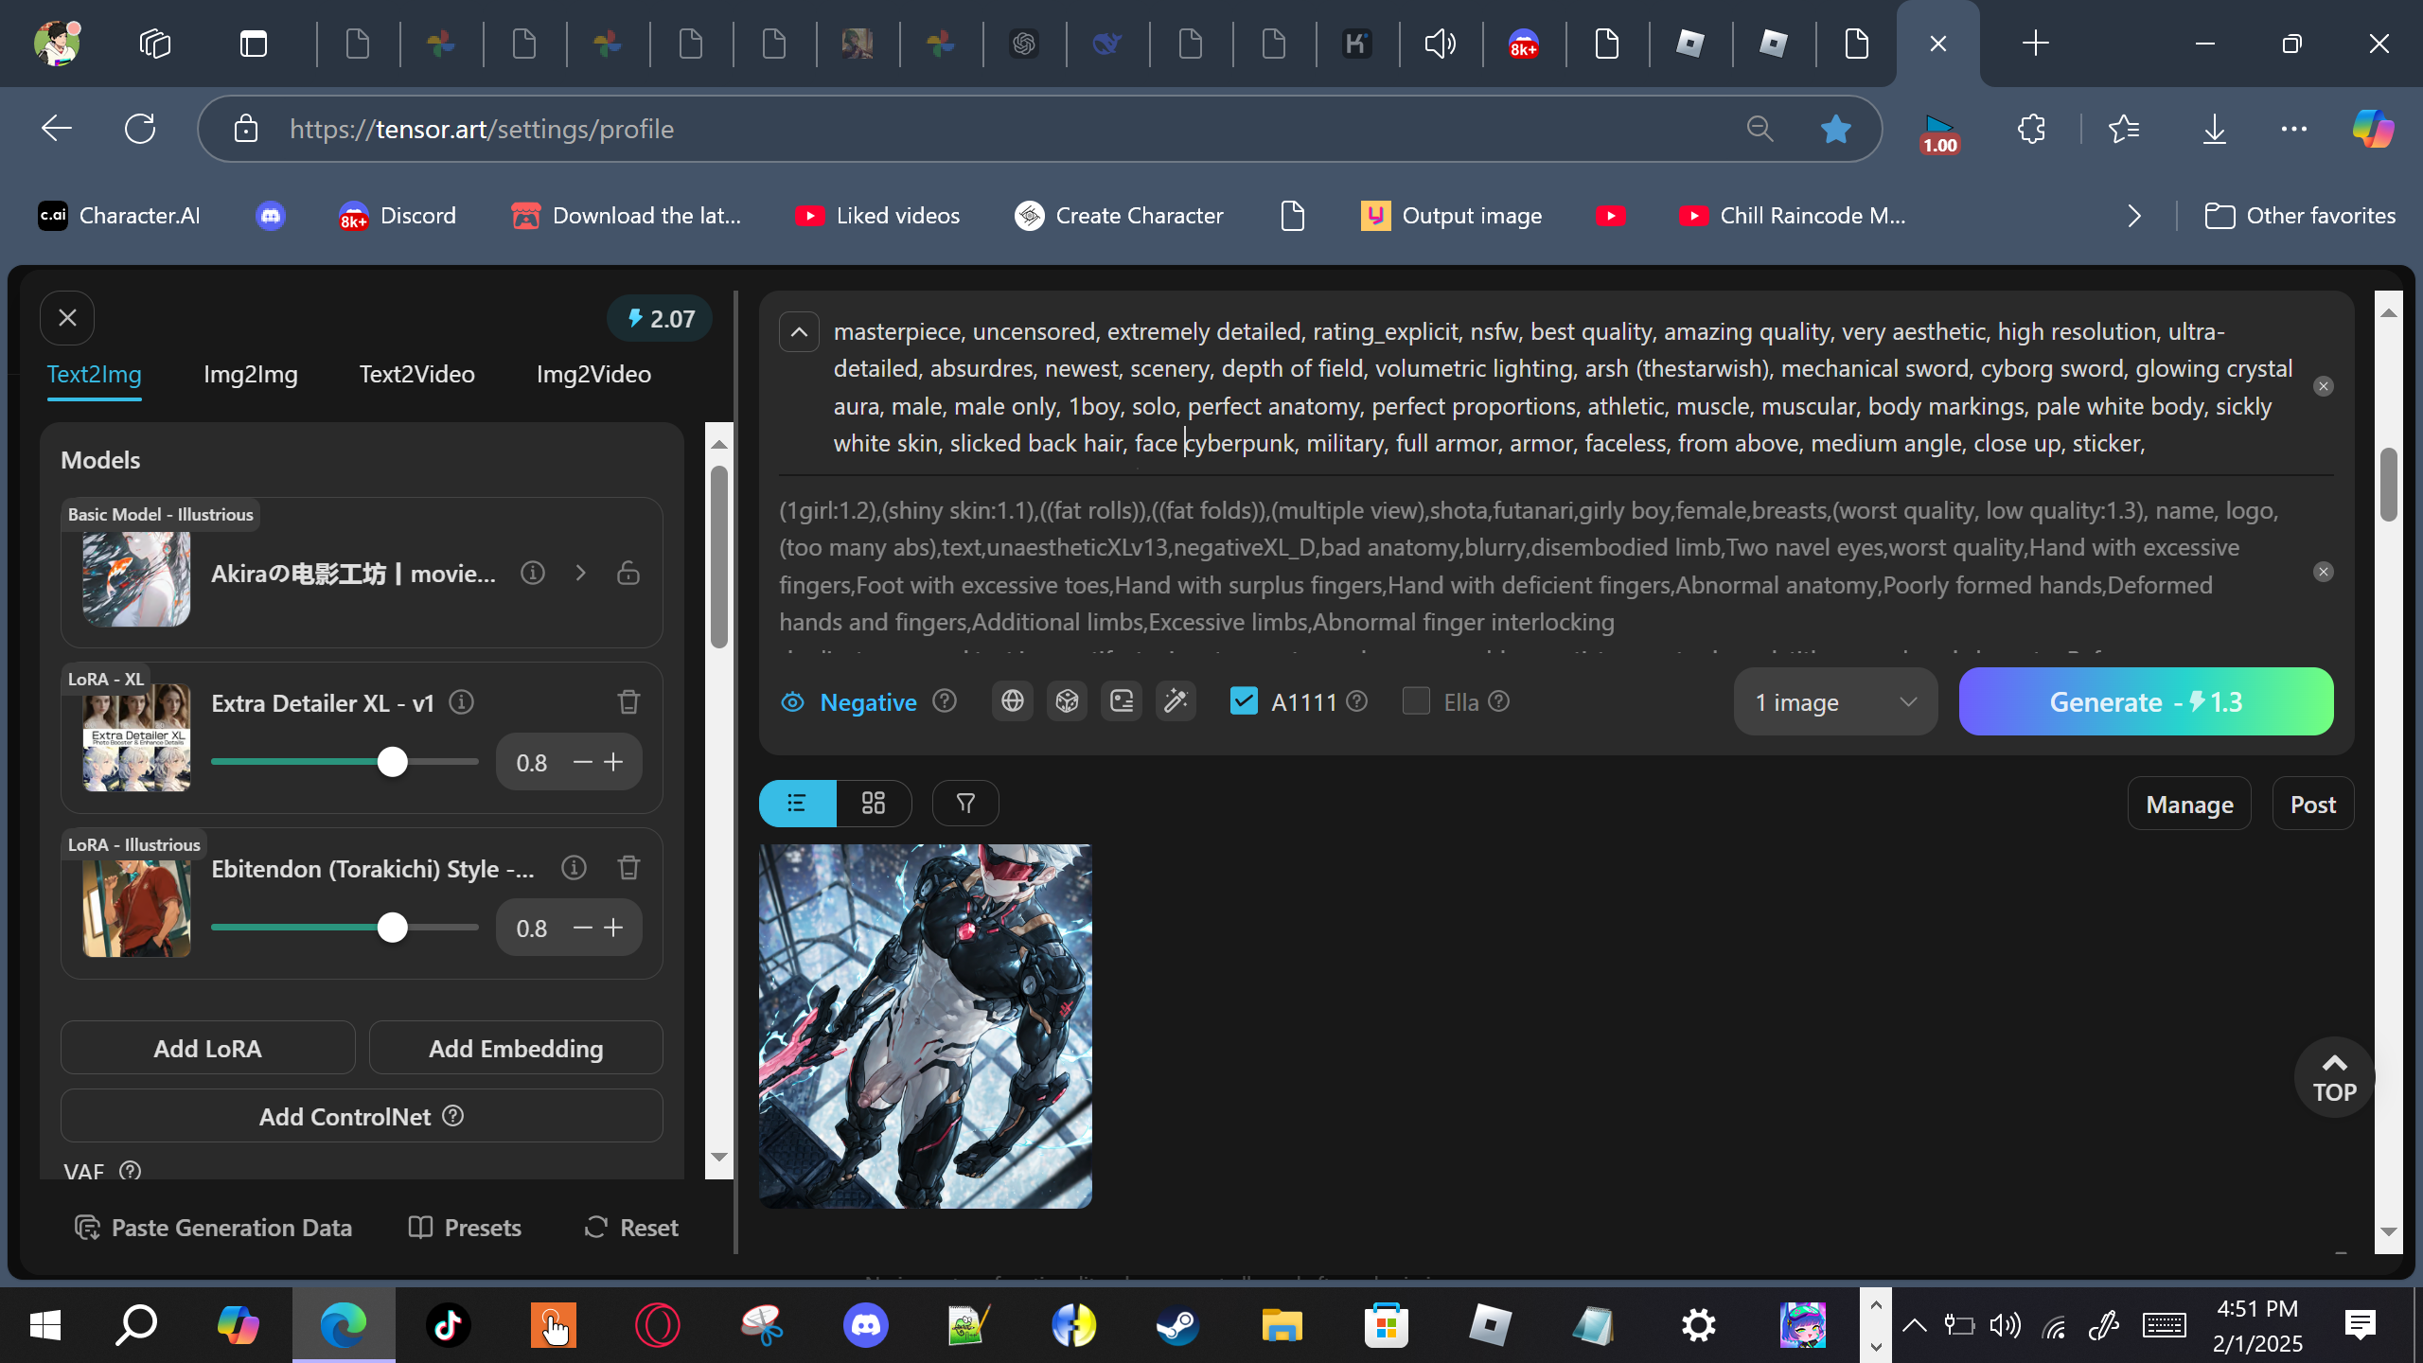Click the Add LoRA button
The width and height of the screenshot is (2423, 1363).
207,1048
